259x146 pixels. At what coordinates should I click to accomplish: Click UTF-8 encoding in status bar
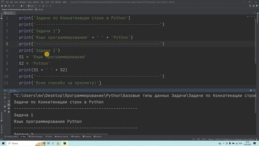(x=204, y=139)
